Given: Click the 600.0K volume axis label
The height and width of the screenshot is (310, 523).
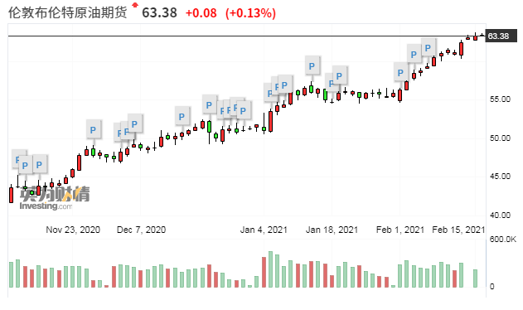Looking at the screenshot, I should 502,239.
